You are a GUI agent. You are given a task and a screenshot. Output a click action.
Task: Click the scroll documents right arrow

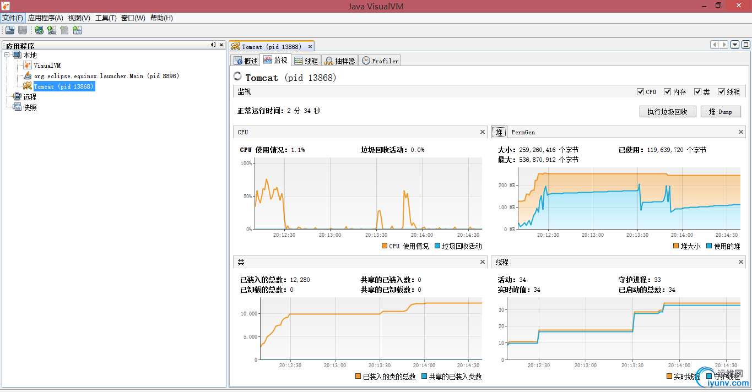tap(724, 45)
